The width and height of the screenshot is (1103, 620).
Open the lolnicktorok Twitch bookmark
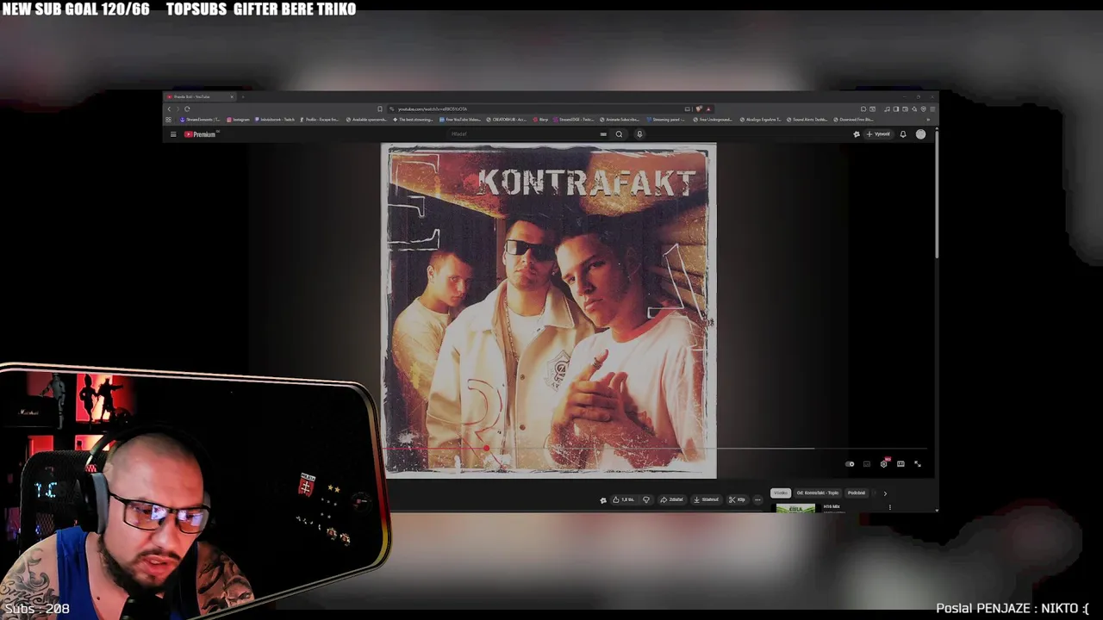tap(274, 120)
